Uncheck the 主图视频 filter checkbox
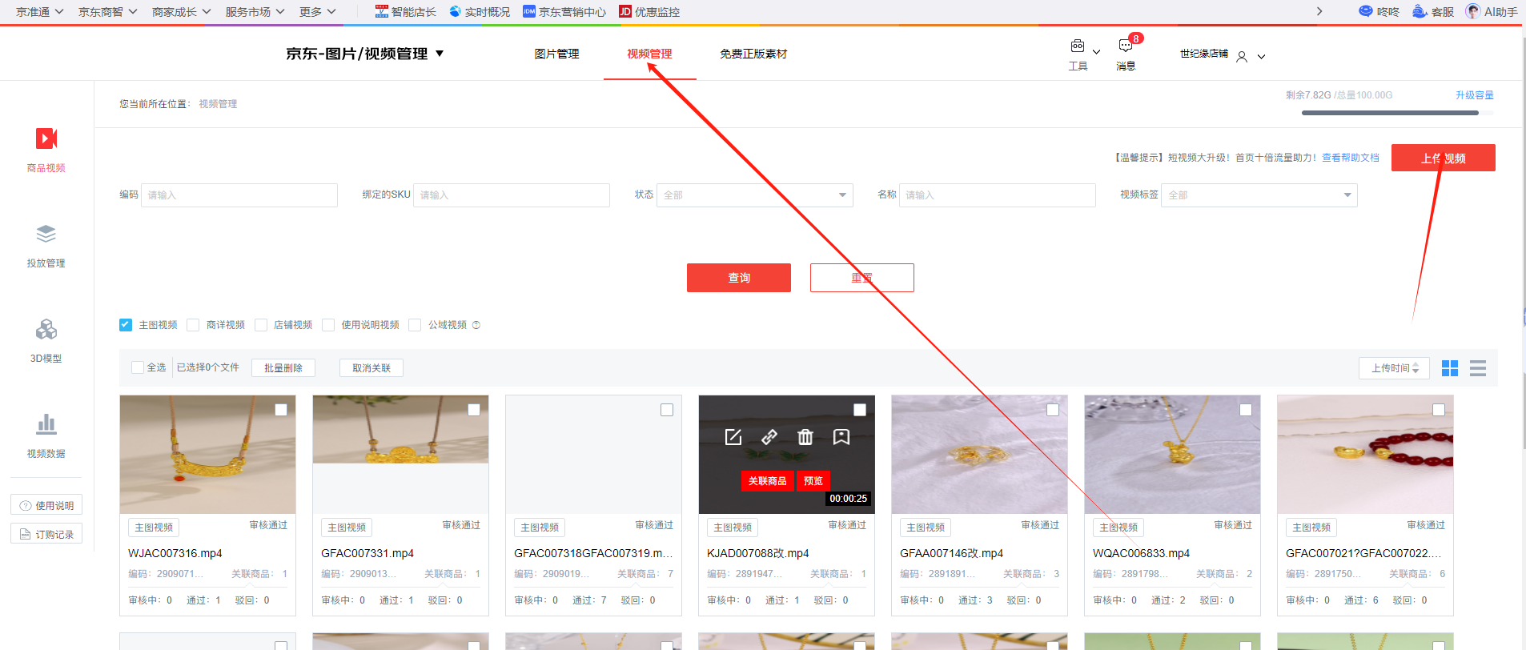Viewport: 1526px width, 650px height. tap(126, 325)
